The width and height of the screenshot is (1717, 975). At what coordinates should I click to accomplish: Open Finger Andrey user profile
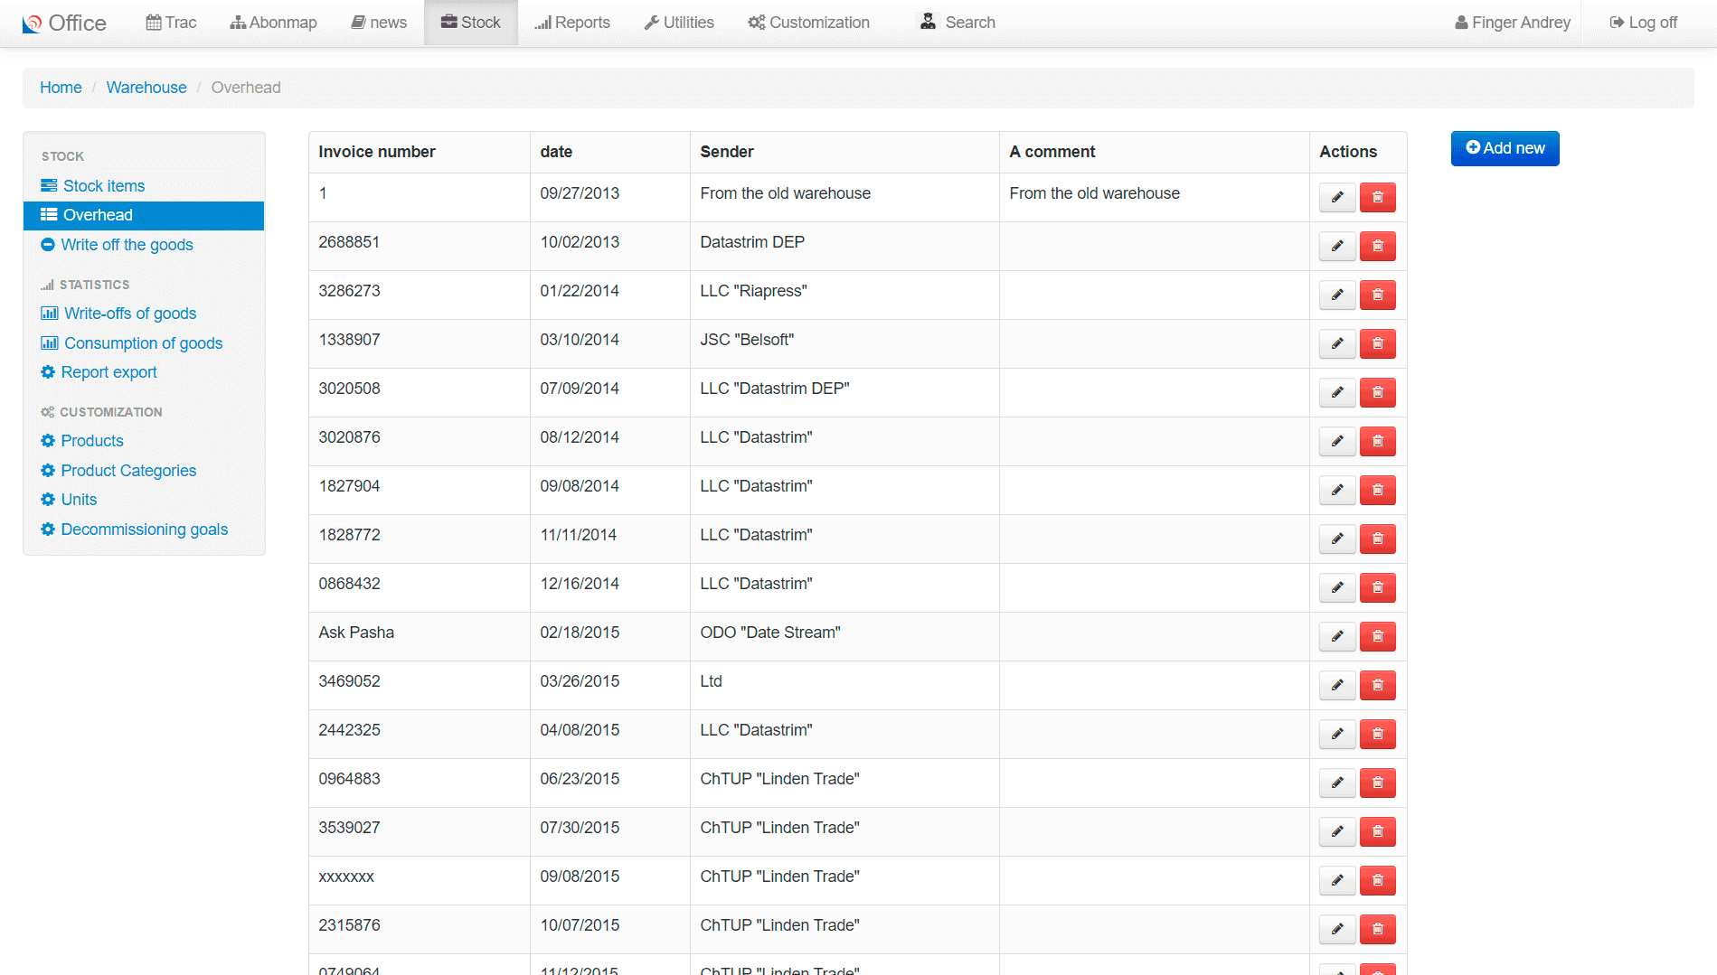coord(1513,23)
